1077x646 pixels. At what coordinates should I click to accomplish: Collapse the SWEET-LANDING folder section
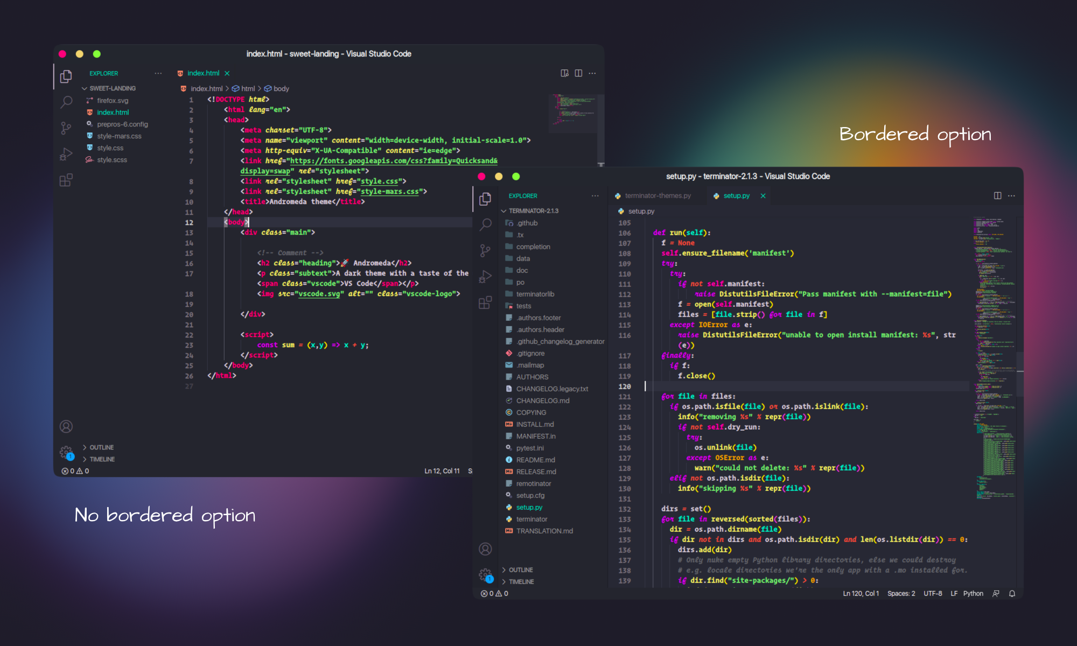pyautogui.click(x=113, y=88)
